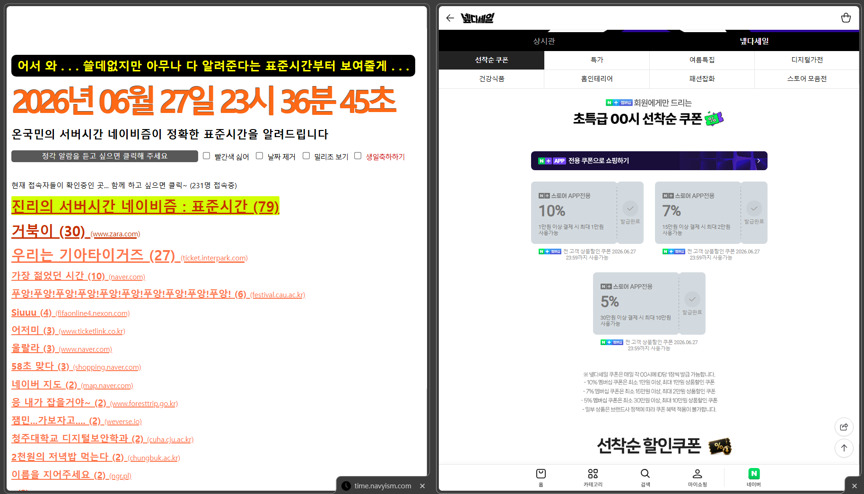Click the scroll-to-top arrow button
The image size is (864, 494).
(x=844, y=448)
